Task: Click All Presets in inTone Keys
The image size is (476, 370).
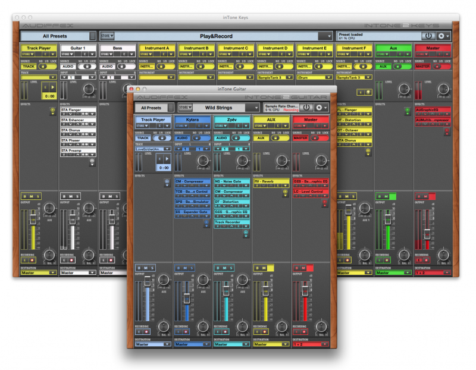Action: [x=55, y=36]
